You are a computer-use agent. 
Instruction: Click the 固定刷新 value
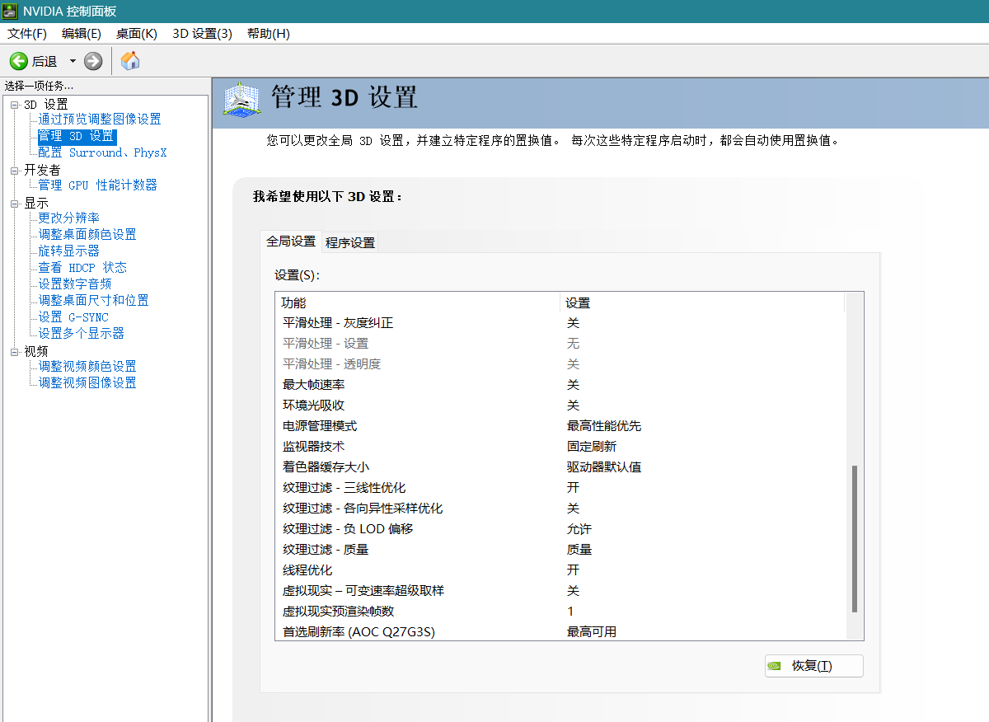(x=592, y=447)
